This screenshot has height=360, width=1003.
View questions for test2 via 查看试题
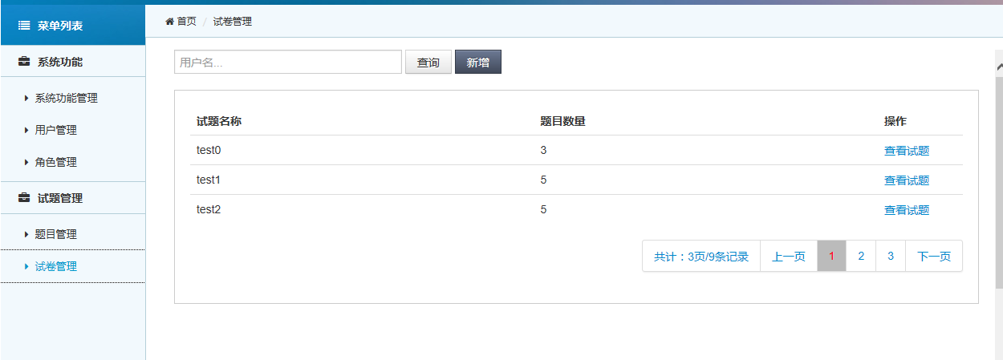(907, 209)
